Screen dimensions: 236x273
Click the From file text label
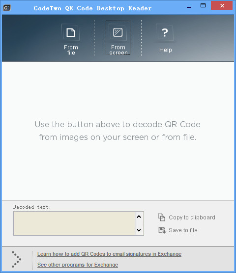[x=71, y=50]
